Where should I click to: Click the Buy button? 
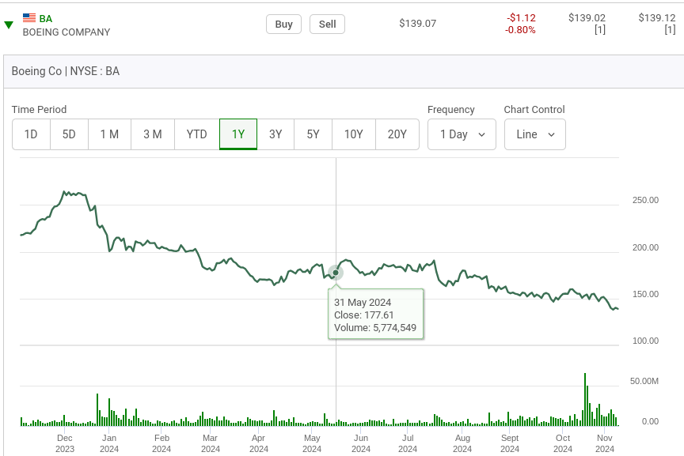click(x=283, y=24)
